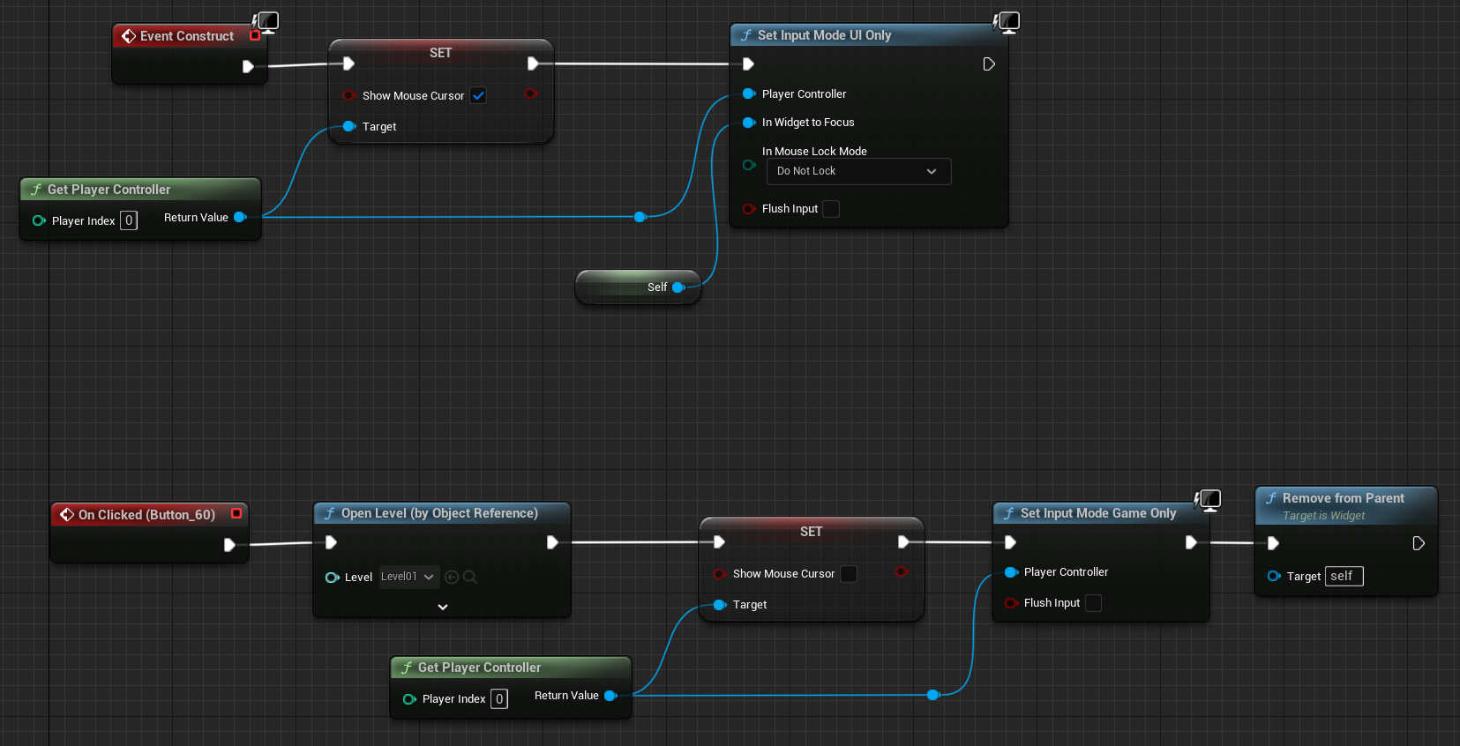Select the Event Construct node title
Viewport: 1460px width, 746px height.
(x=187, y=36)
